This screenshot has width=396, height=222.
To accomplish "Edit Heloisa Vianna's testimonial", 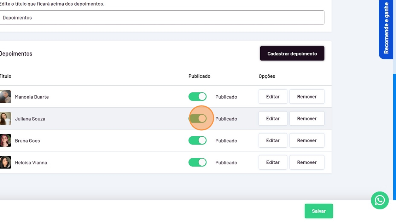I will [x=273, y=163].
